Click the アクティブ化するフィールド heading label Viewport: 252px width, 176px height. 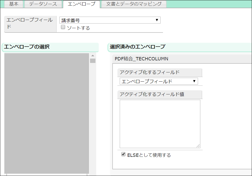coord(150,72)
